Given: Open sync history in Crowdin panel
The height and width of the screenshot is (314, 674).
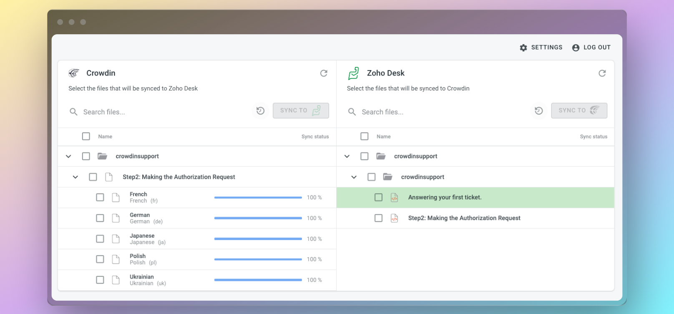Looking at the screenshot, I should pyautogui.click(x=260, y=111).
